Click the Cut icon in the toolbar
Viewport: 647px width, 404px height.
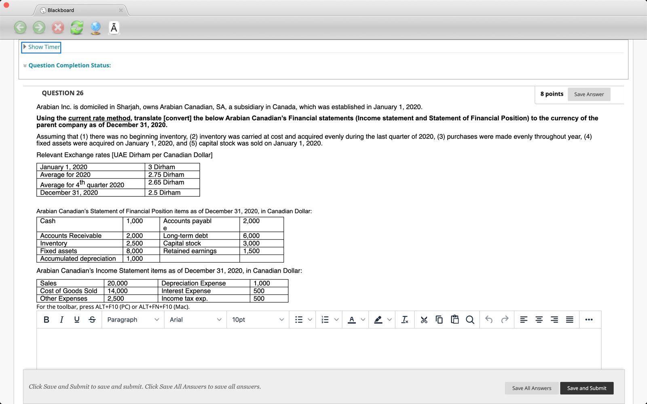click(423, 320)
